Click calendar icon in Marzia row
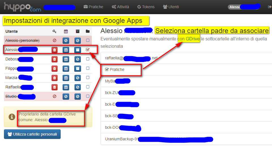 pos(66,78)
